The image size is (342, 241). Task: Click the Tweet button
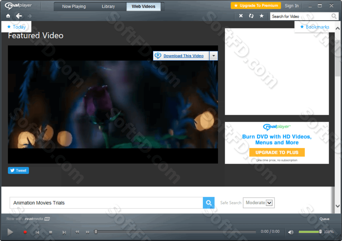click(x=18, y=170)
